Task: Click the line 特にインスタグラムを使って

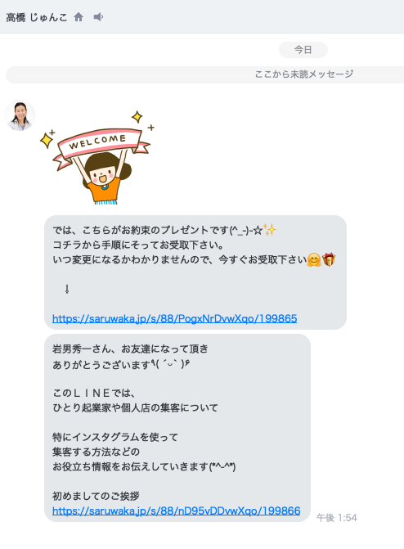Action: (115, 437)
